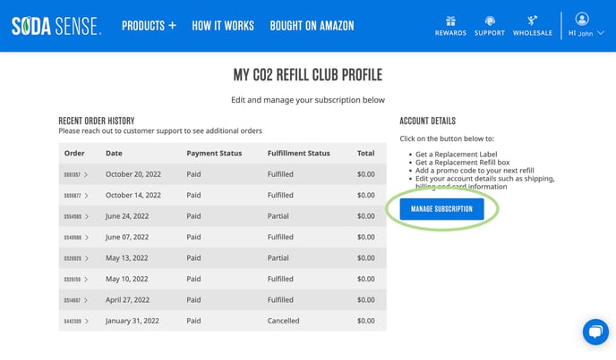The width and height of the screenshot is (616, 360).
Task: Open How It Works menu item
Action: [x=223, y=26]
